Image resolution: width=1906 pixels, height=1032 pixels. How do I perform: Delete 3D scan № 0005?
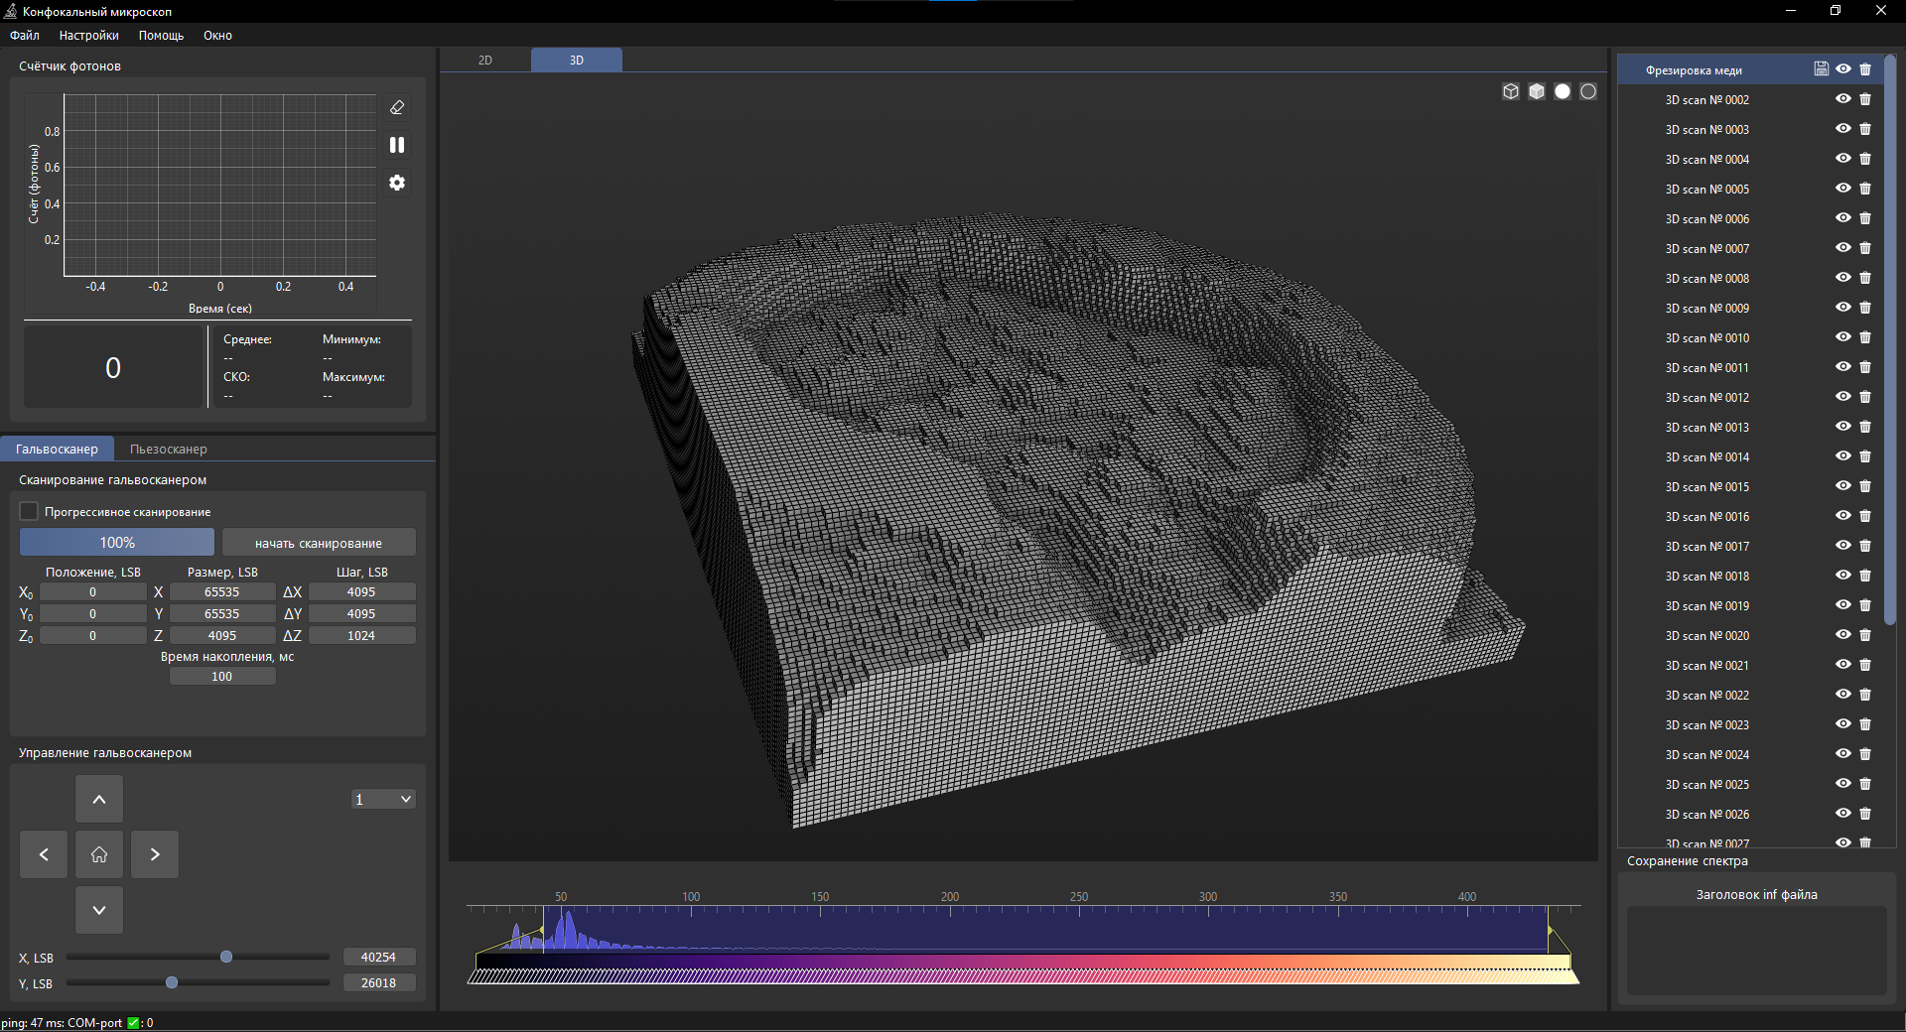pos(1865,189)
